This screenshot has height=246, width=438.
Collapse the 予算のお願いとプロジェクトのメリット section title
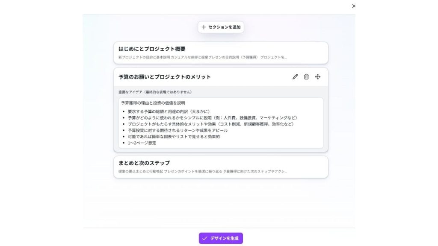pos(165,77)
